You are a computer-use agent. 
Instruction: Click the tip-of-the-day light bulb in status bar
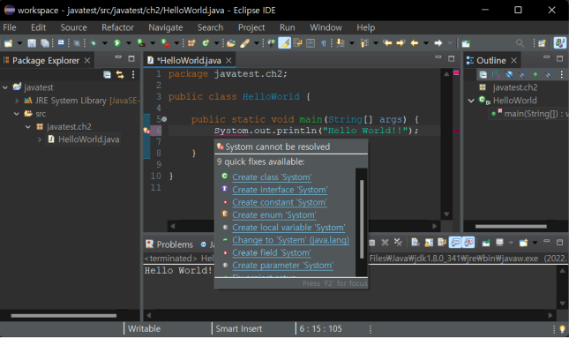(562, 329)
